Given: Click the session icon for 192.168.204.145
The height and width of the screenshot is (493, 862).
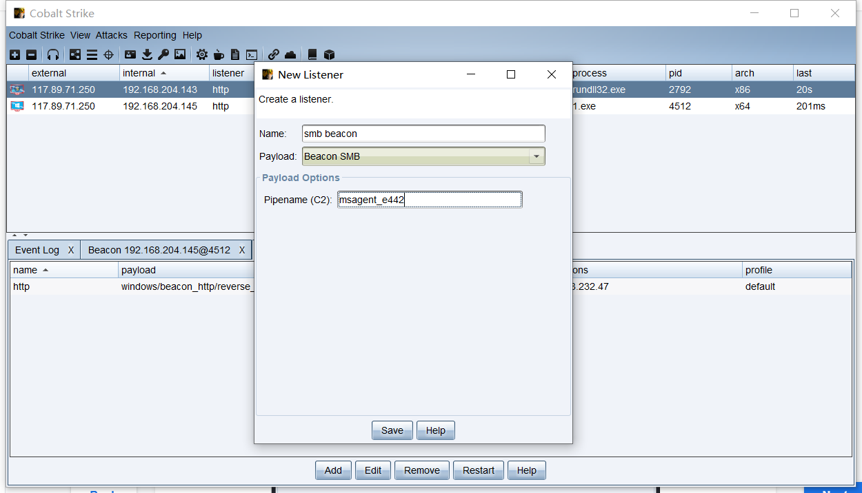Looking at the screenshot, I should tap(17, 106).
